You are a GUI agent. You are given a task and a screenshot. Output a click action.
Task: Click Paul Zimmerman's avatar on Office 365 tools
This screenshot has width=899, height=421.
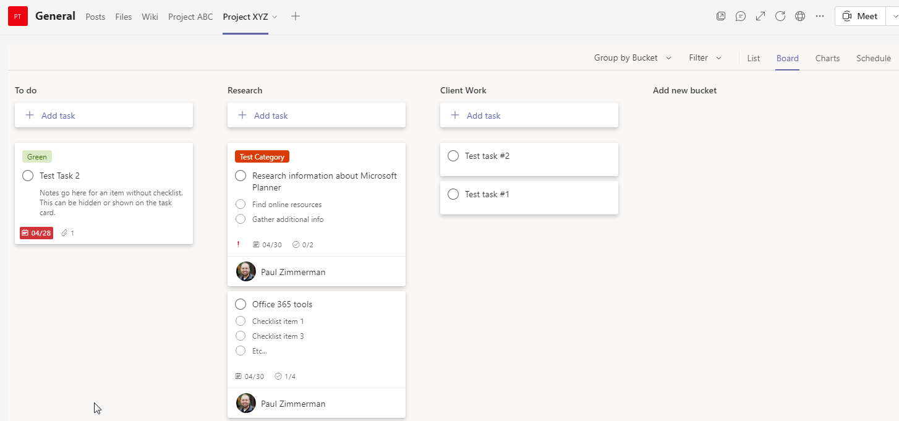(x=245, y=403)
